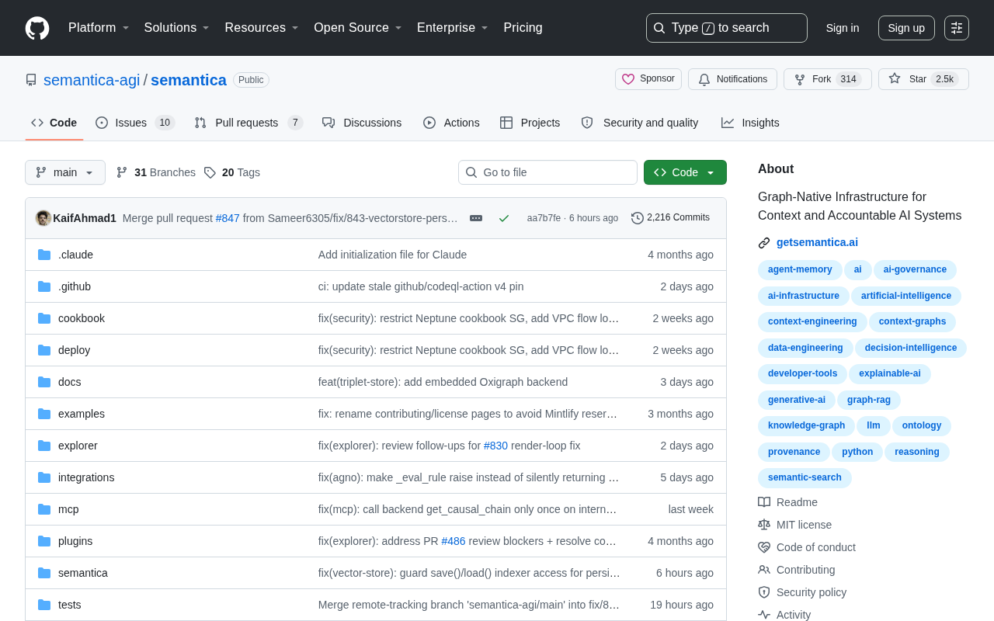The height and width of the screenshot is (621, 994).
Task: Expand commit message ellipsis icon
Action: (476, 218)
